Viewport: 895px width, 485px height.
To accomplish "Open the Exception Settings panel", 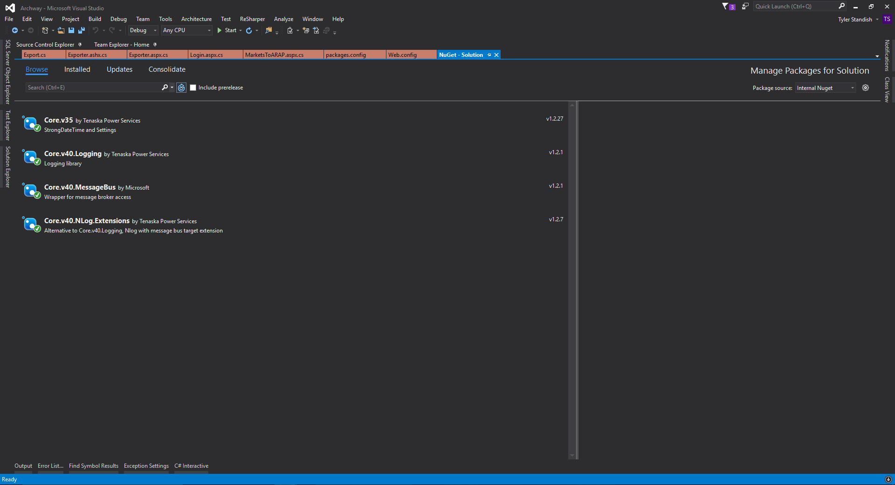I will click(x=146, y=466).
